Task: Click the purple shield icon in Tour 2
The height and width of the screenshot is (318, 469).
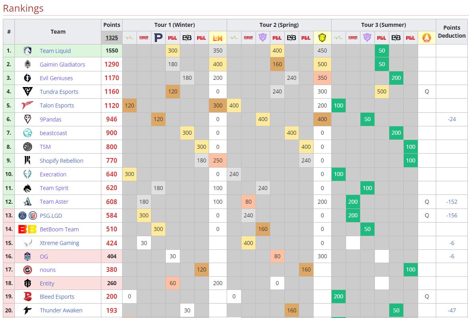Action: (263, 38)
